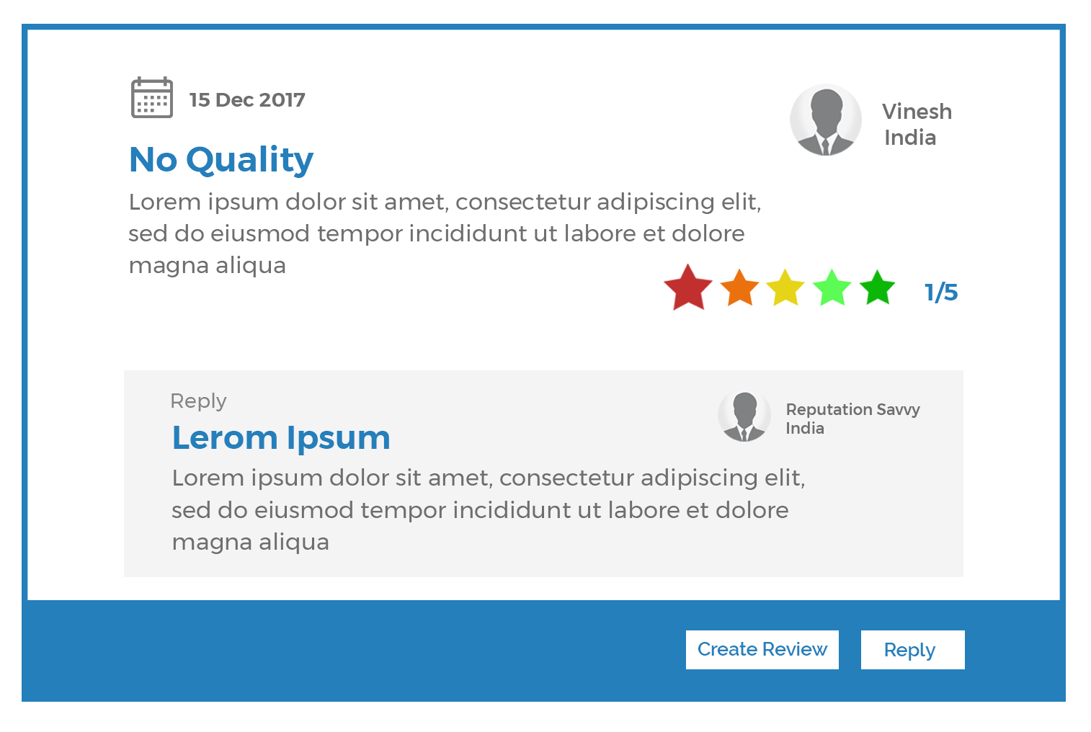1091x732 pixels.
Task: Click the Reputation Savvy name
Action: pyautogui.click(x=853, y=409)
